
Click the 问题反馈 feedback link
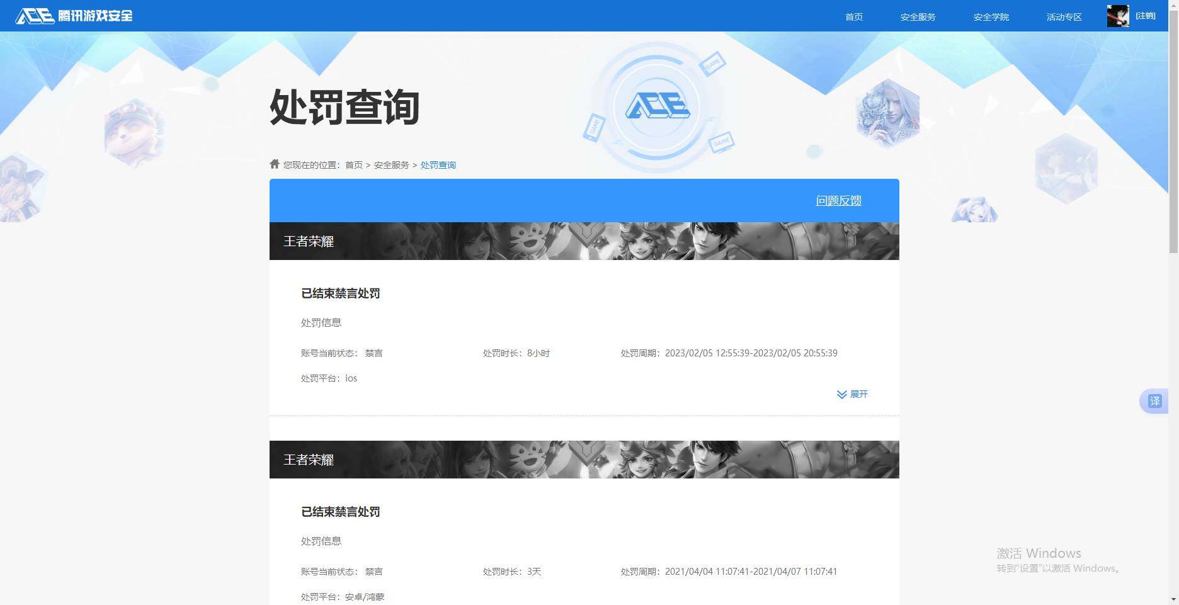coord(838,200)
